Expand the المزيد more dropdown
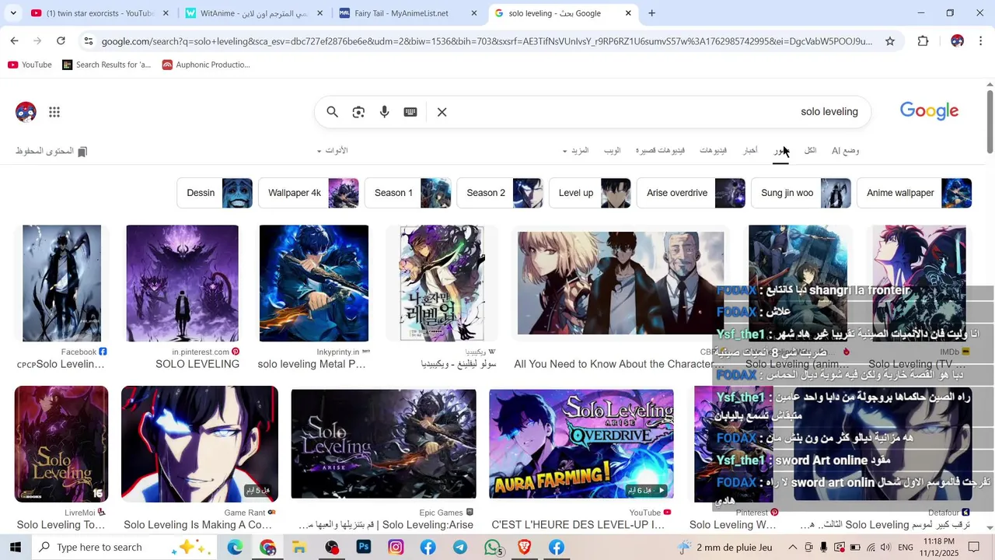The height and width of the screenshot is (560, 995). 576,151
